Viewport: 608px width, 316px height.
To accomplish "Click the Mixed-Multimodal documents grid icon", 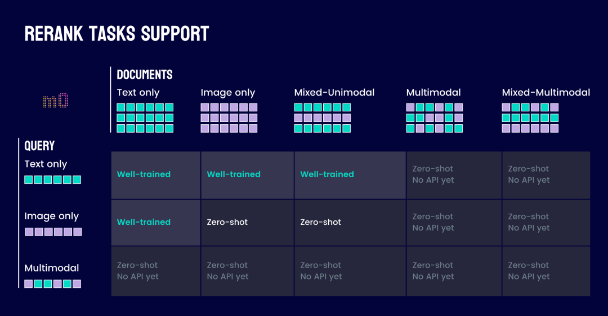I will pos(530,118).
